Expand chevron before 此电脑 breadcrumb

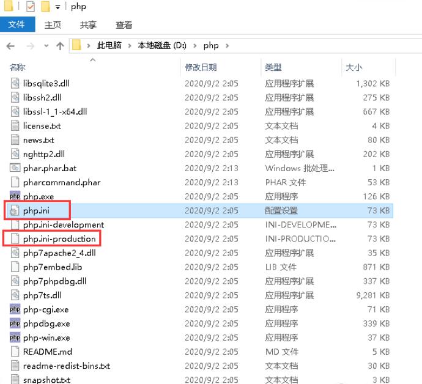tap(88, 46)
